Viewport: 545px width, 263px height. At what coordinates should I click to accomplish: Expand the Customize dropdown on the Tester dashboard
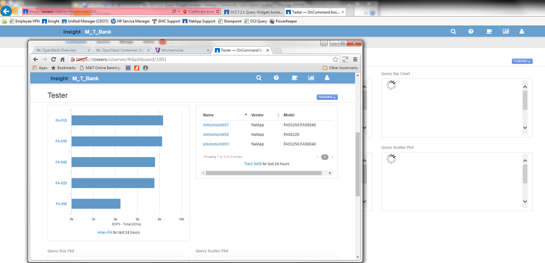(x=327, y=97)
